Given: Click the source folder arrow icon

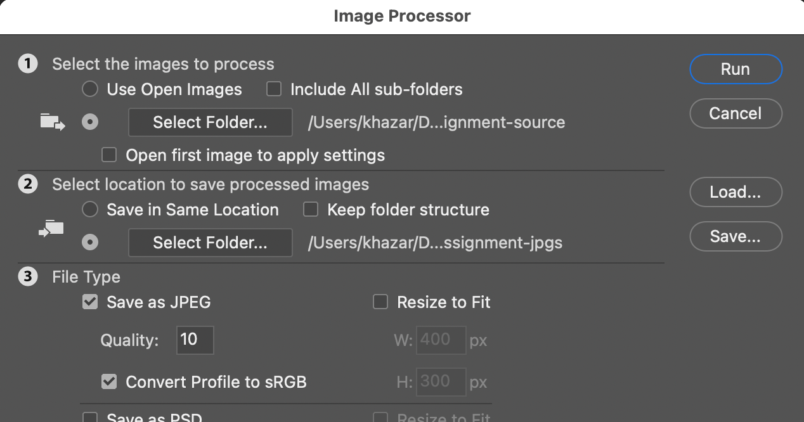Looking at the screenshot, I should pyautogui.click(x=53, y=122).
